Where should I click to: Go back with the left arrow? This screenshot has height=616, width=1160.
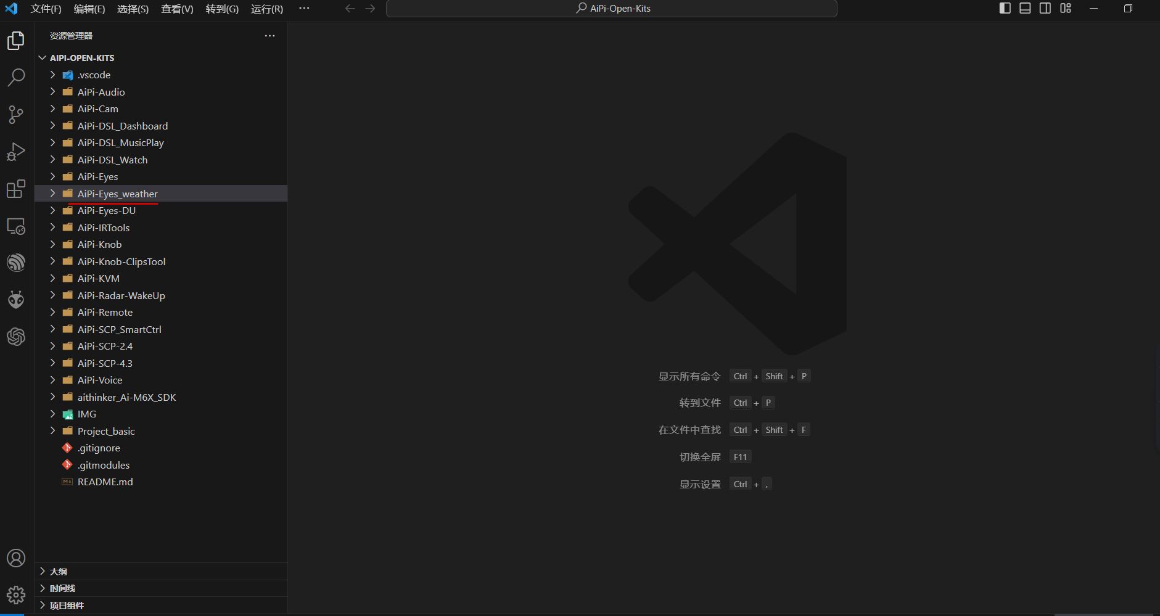tap(350, 9)
